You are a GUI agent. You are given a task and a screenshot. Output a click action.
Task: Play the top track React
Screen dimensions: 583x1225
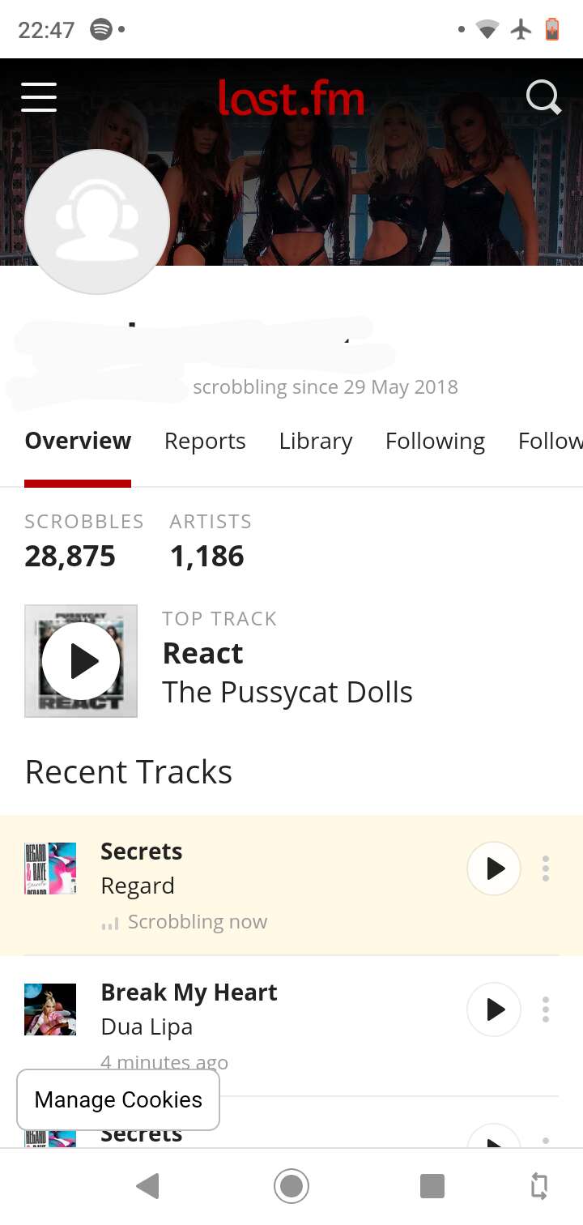coord(81,661)
